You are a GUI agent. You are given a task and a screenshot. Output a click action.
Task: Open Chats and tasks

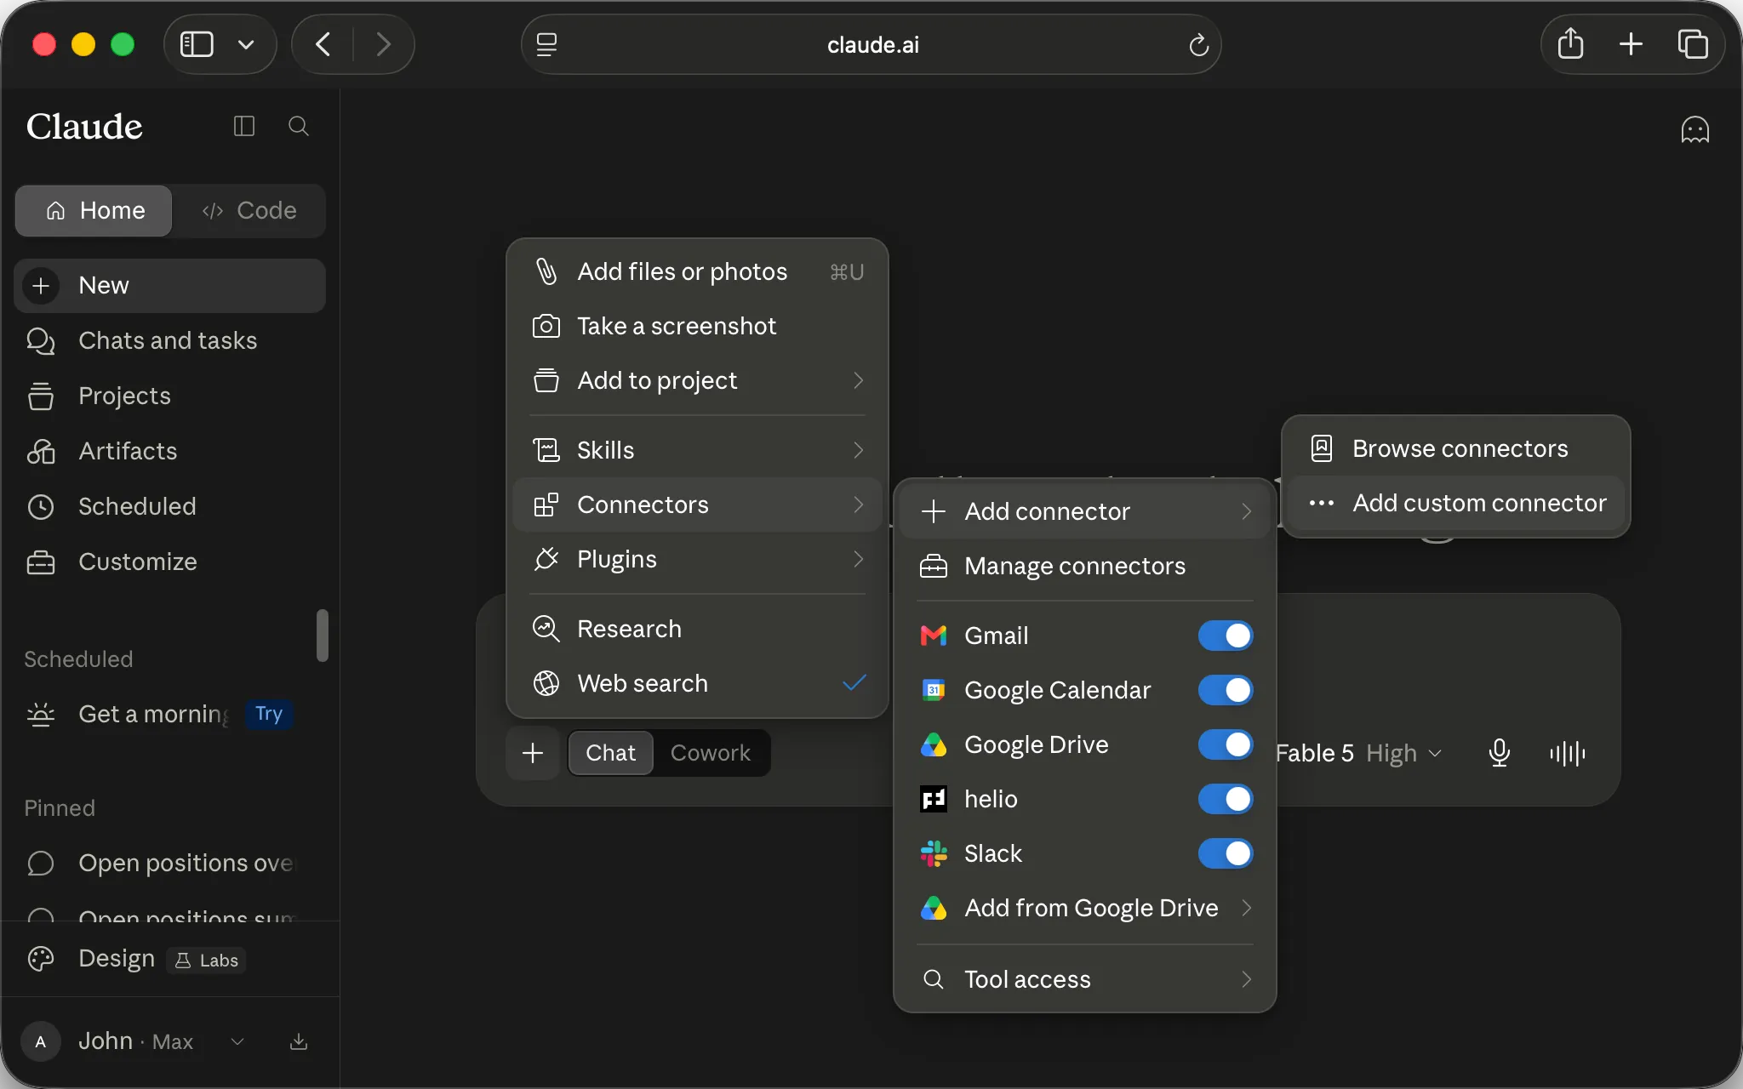169,340
